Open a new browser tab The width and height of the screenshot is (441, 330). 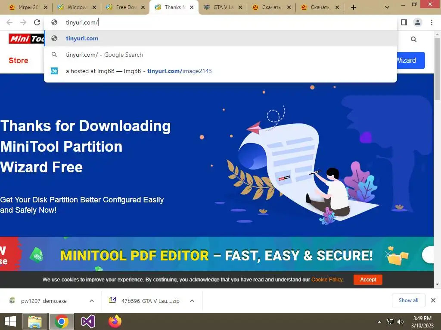[354, 7]
